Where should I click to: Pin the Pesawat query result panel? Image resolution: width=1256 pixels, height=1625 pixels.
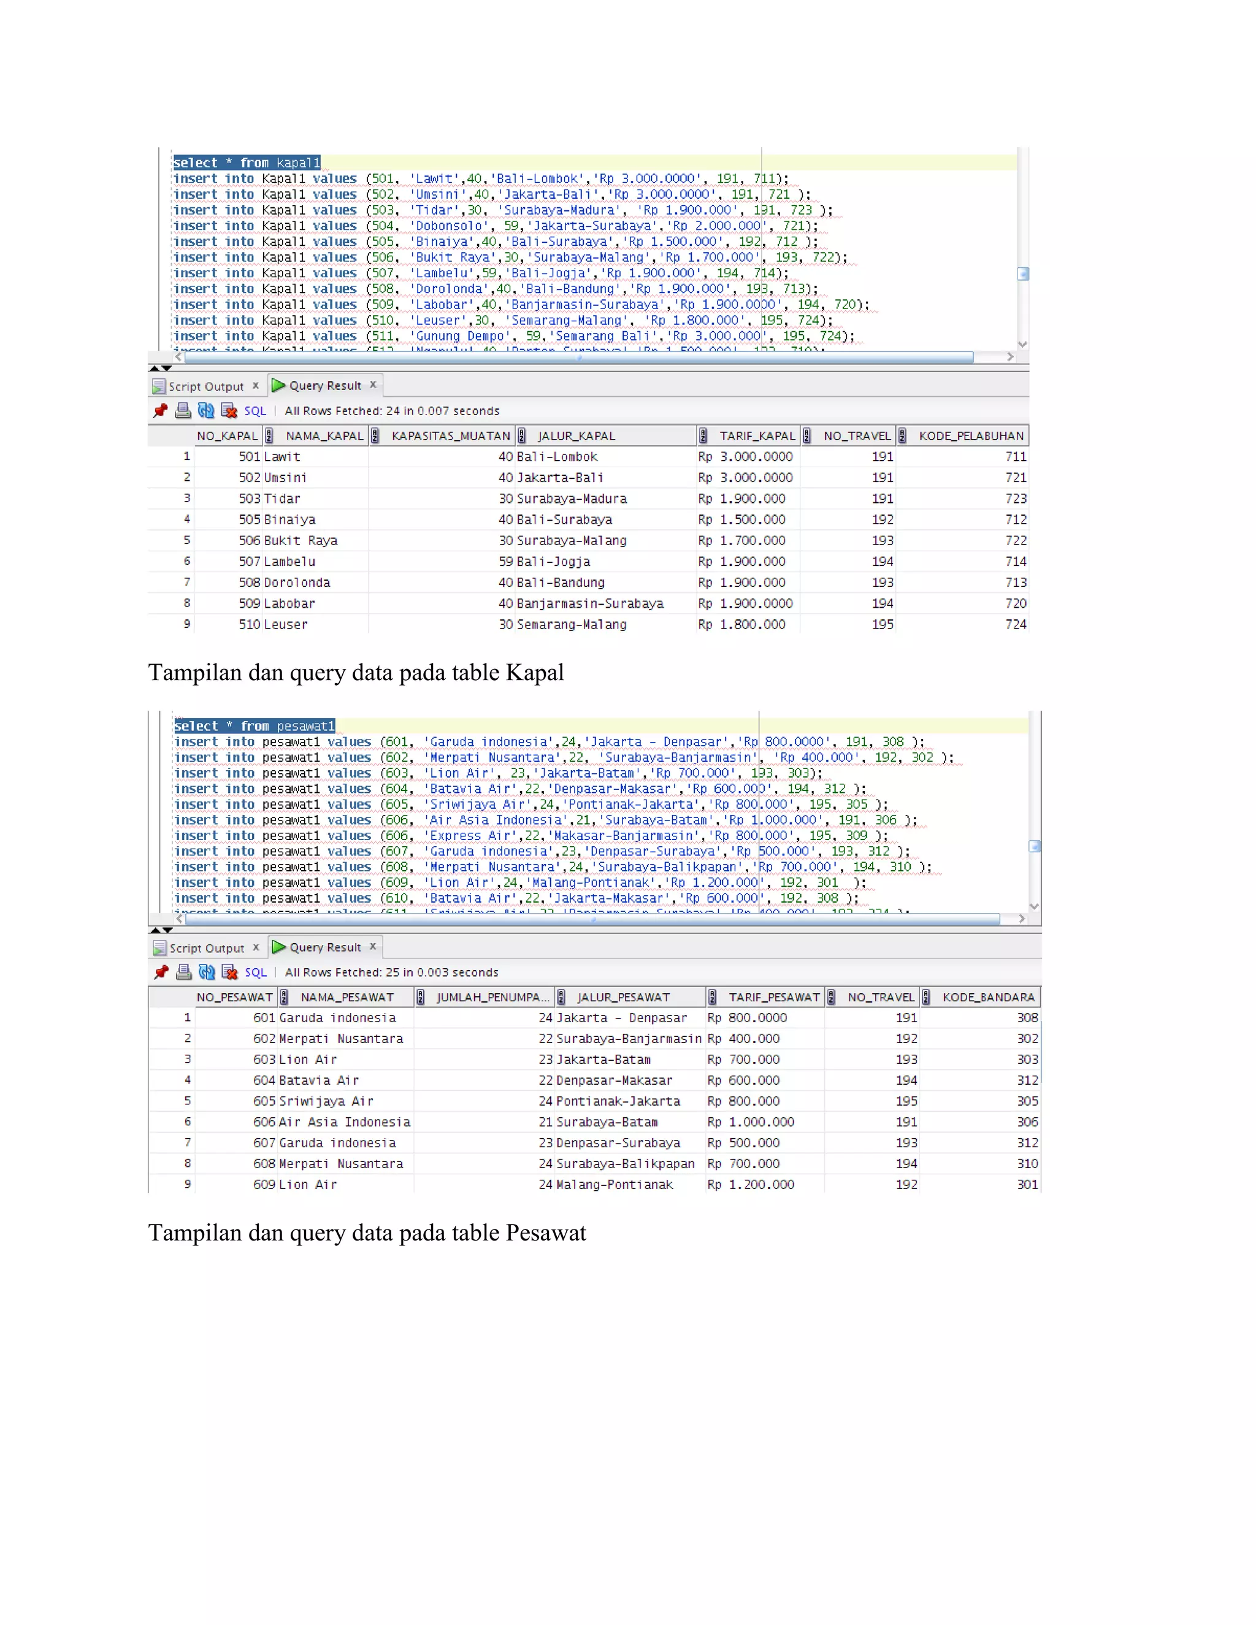[161, 973]
